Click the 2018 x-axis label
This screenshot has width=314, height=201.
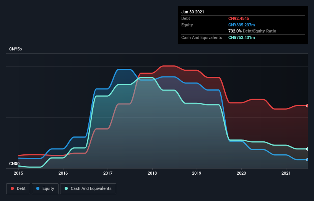152,173
